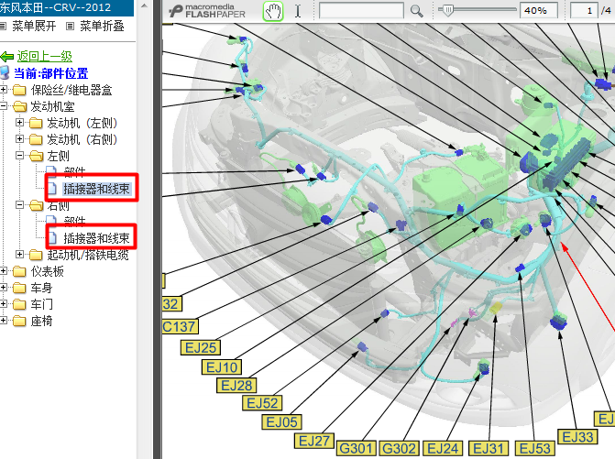Select 座椅 tree label
Viewport: 615px width, 459px height.
coord(41,321)
